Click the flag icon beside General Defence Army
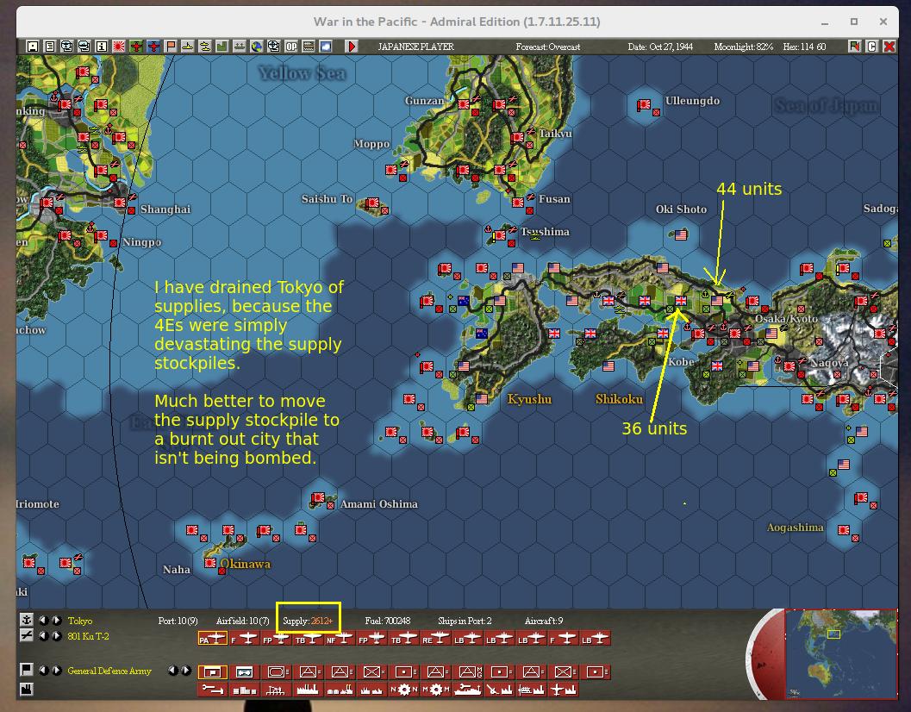Screen dimensions: 911x712 point(26,670)
